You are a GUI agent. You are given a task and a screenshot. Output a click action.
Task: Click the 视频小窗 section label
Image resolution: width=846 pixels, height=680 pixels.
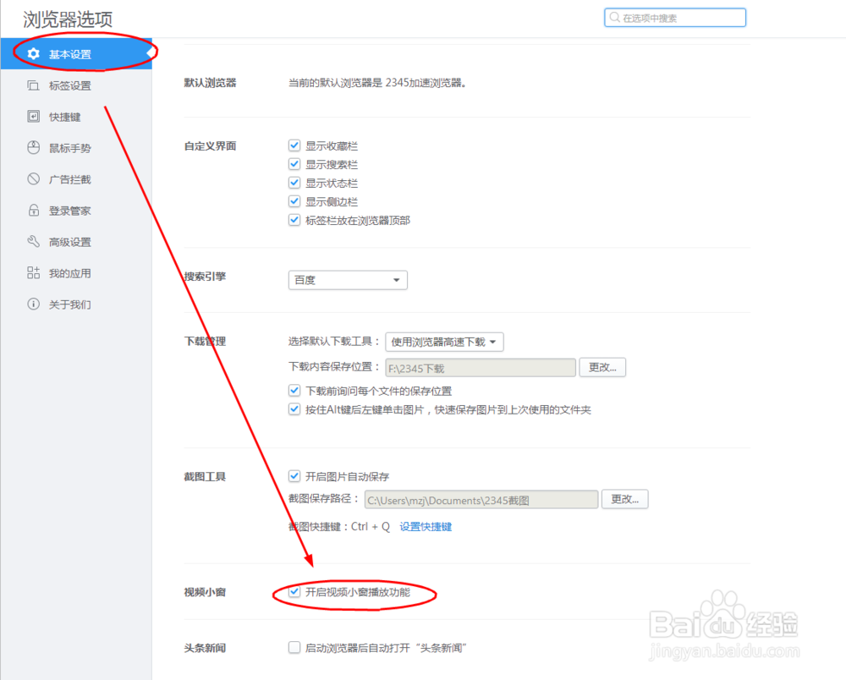(x=205, y=592)
